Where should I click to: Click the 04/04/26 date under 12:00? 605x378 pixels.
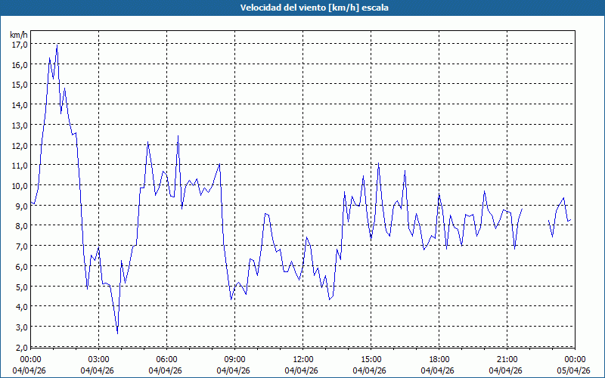coord(302,370)
